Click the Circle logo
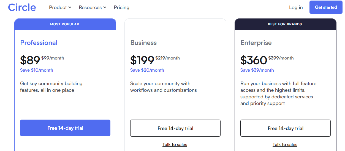Image resolution: width=345 pixels, height=151 pixels. click(x=22, y=7)
